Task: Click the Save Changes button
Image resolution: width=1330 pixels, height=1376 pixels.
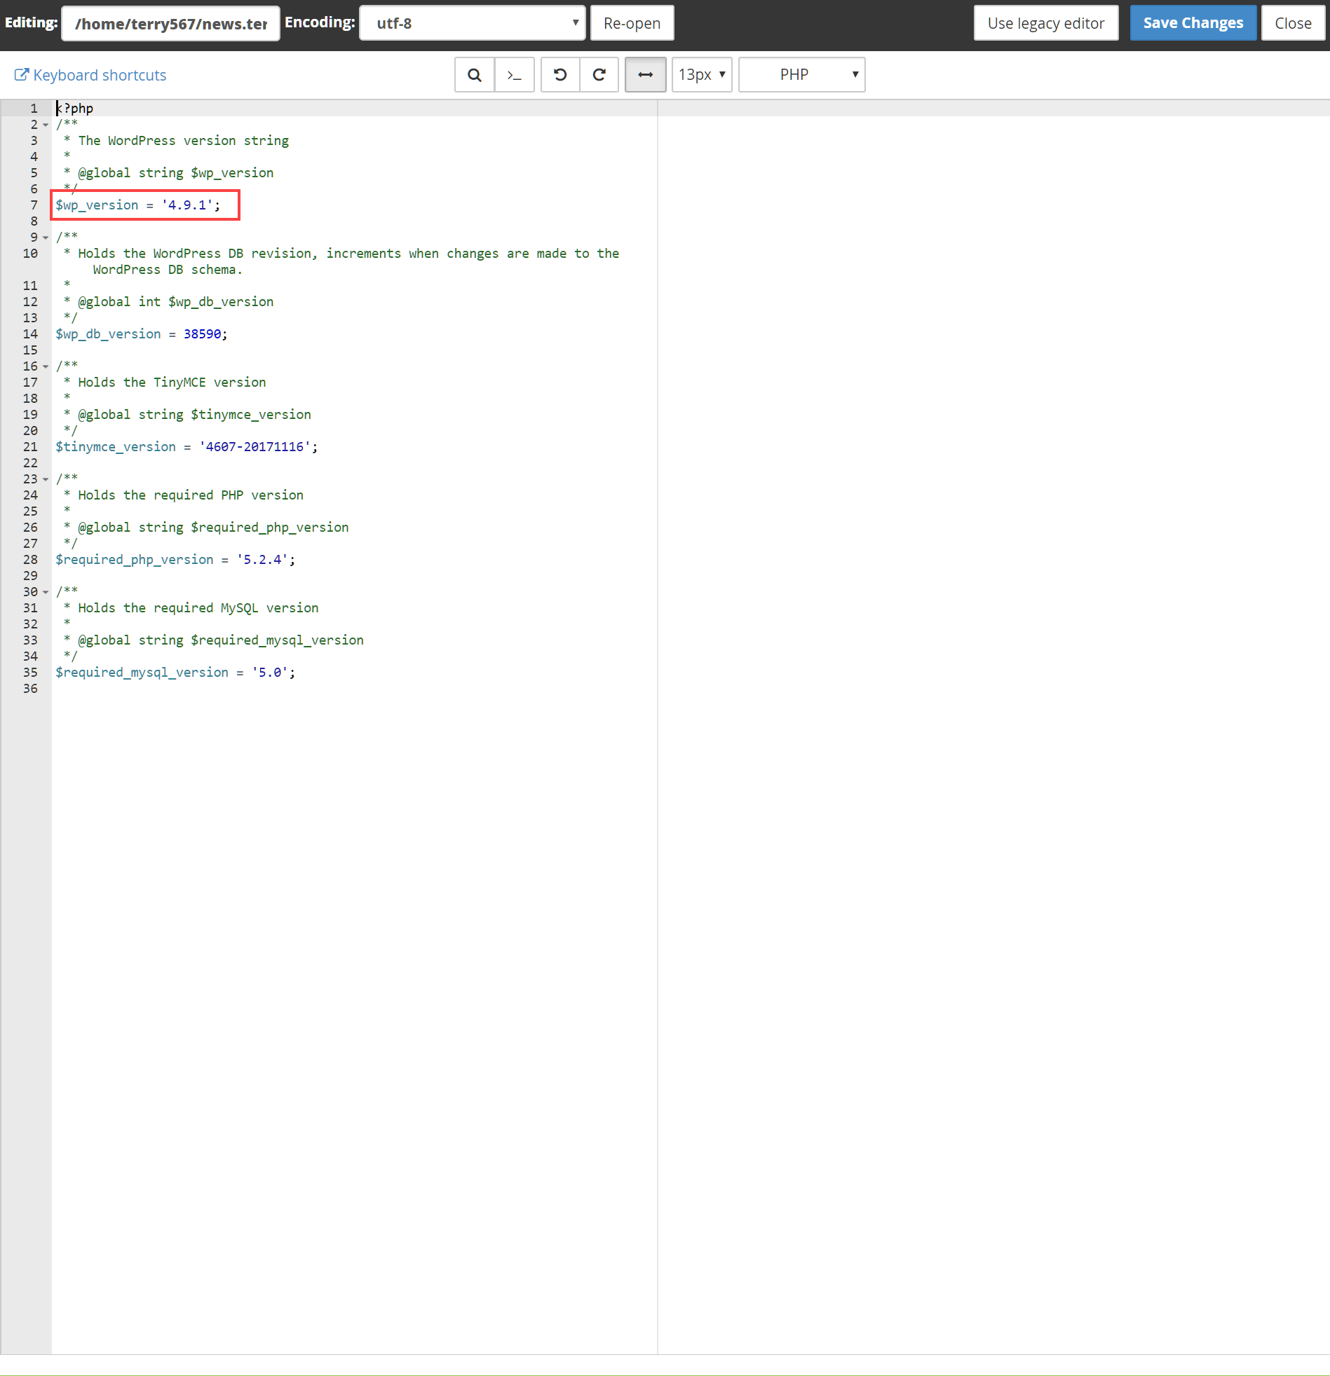Action: [1193, 23]
